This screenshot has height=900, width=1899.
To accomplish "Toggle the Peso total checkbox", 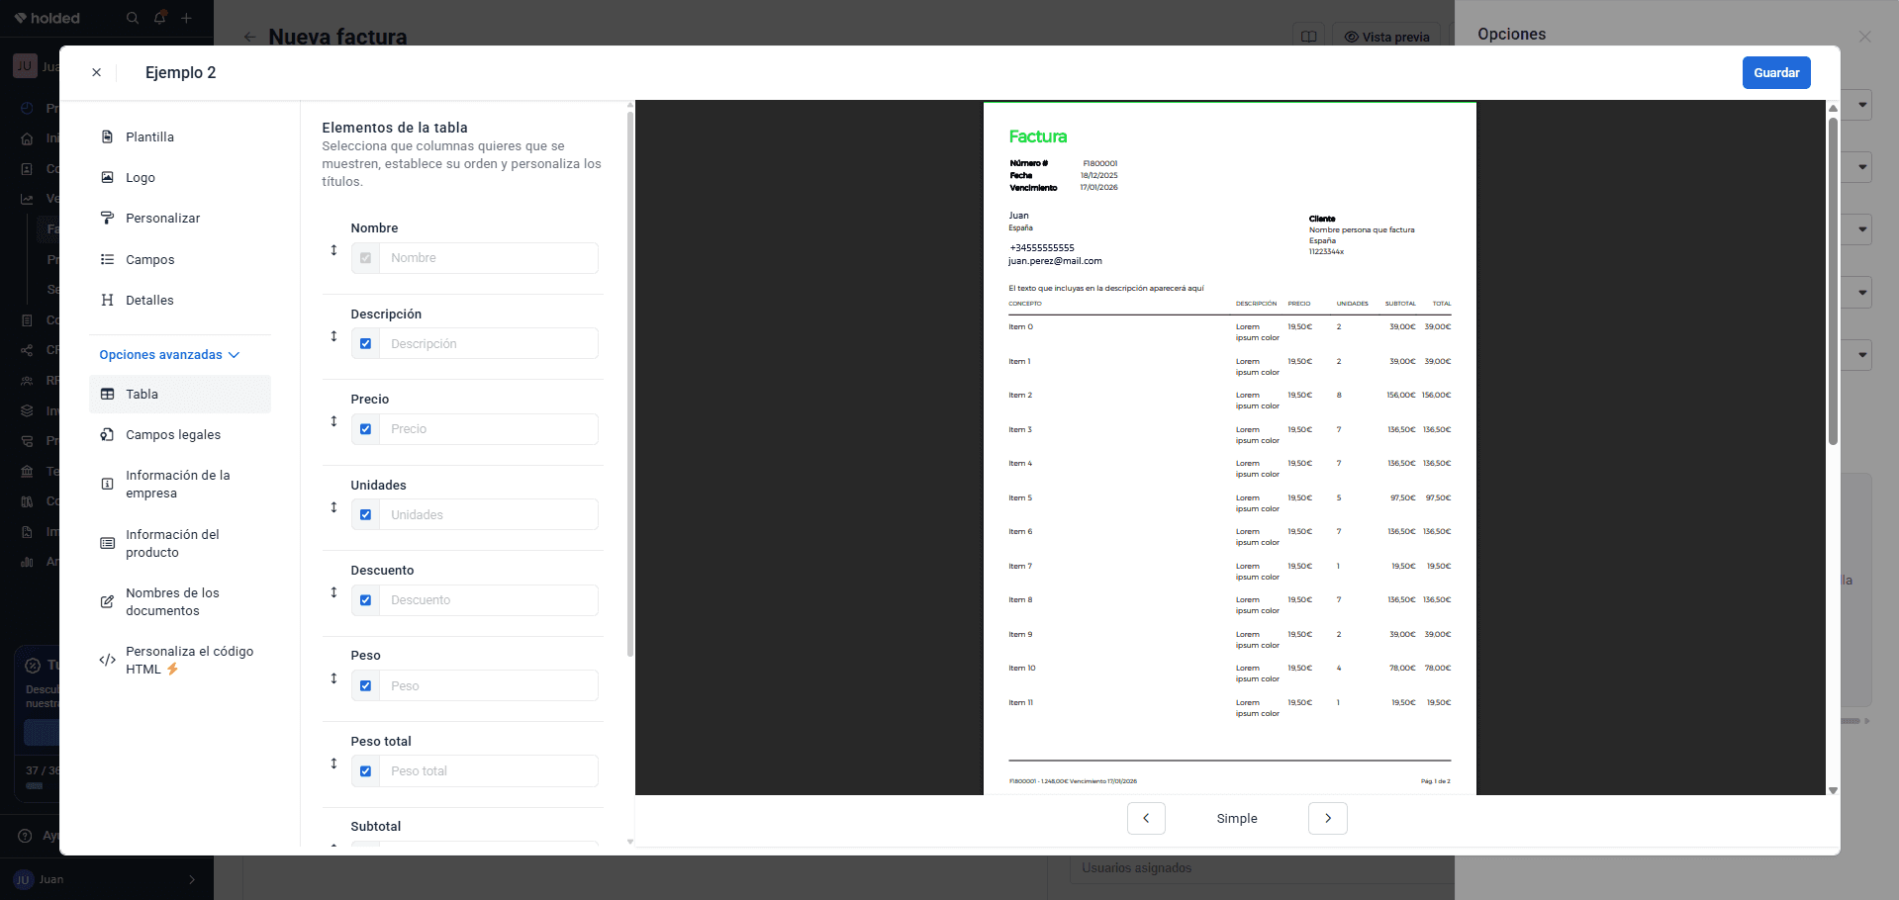I will click(x=365, y=771).
